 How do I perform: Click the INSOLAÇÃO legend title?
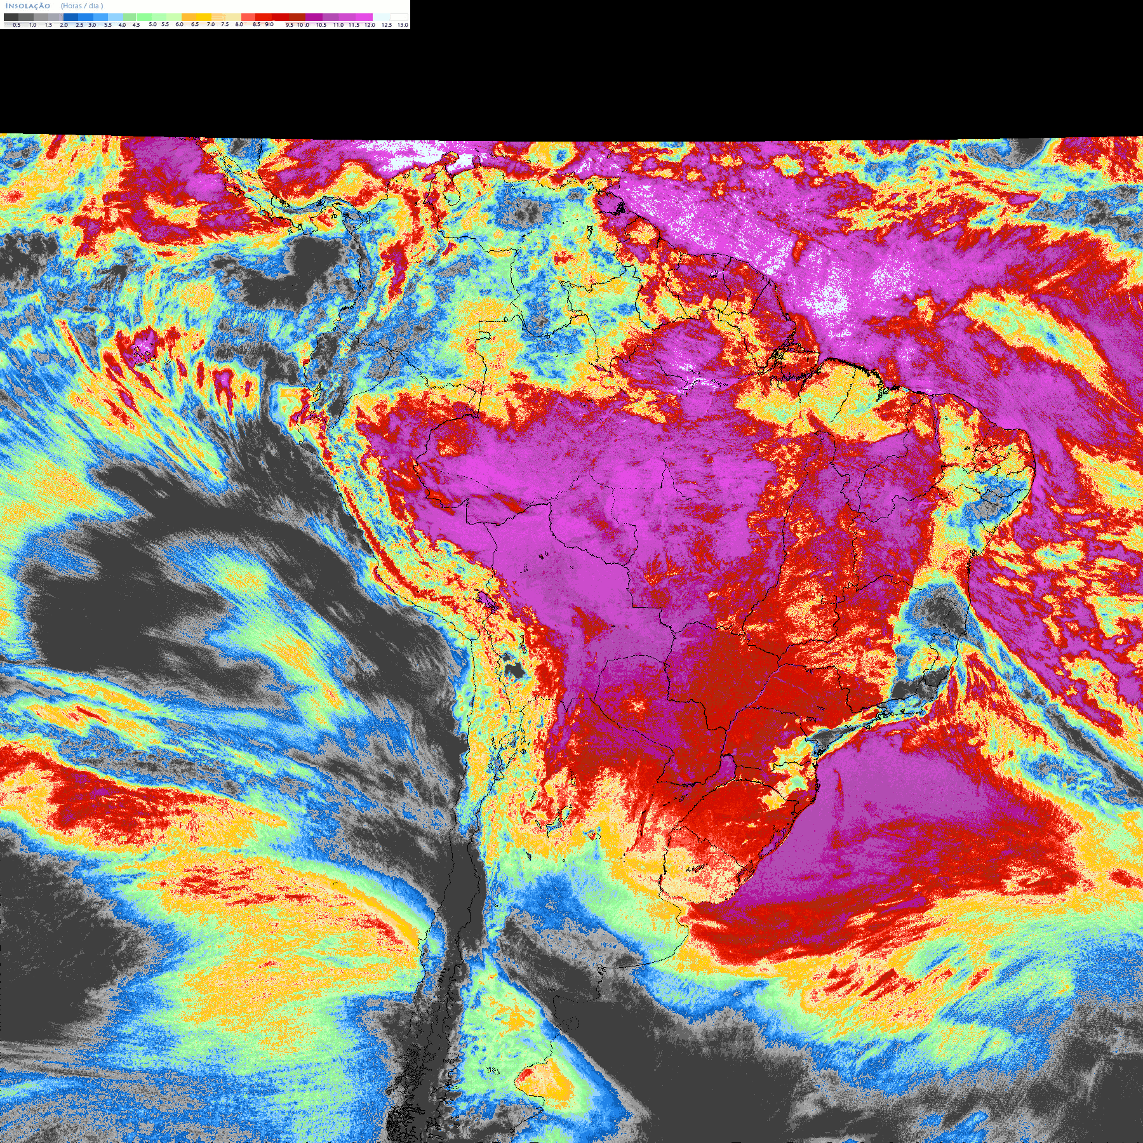coord(28,6)
